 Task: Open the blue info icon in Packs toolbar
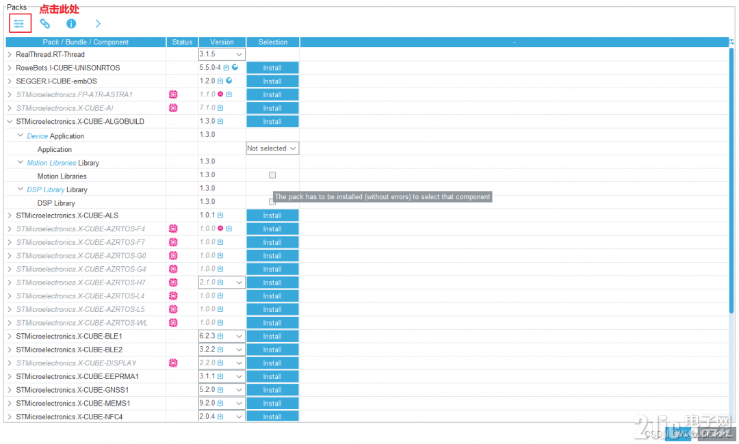click(x=71, y=23)
